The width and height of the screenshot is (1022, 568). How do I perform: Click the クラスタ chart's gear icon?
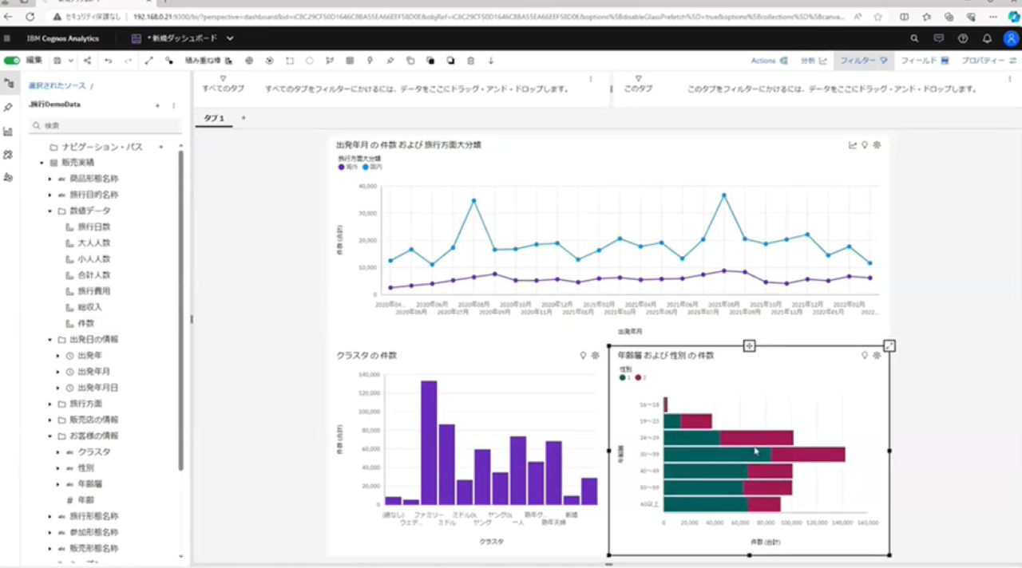pyautogui.click(x=595, y=355)
